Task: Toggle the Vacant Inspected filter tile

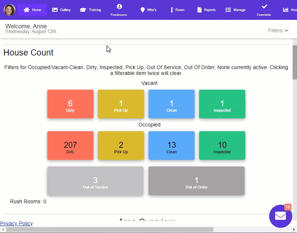Action: [222, 104]
